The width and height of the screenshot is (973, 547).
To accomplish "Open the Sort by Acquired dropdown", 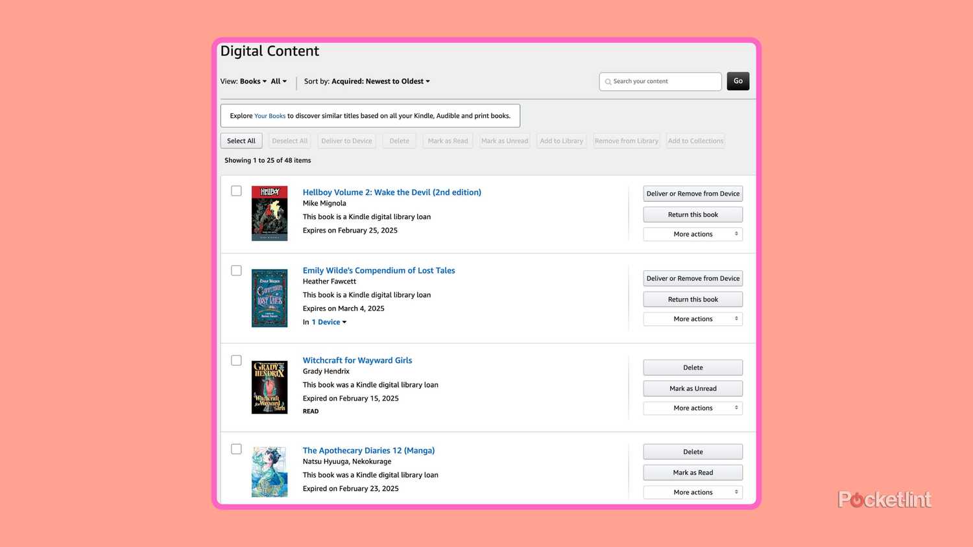I will click(381, 82).
